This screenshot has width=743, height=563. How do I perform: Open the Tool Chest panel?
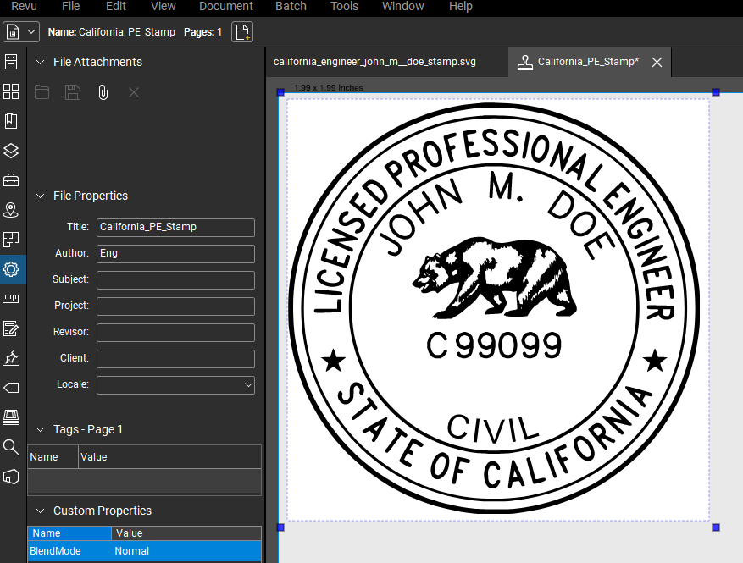tap(11, 180)
